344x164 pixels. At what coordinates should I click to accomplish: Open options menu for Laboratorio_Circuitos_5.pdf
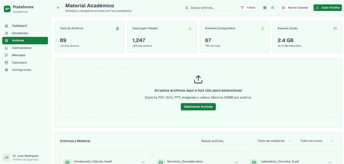[330, 162]
